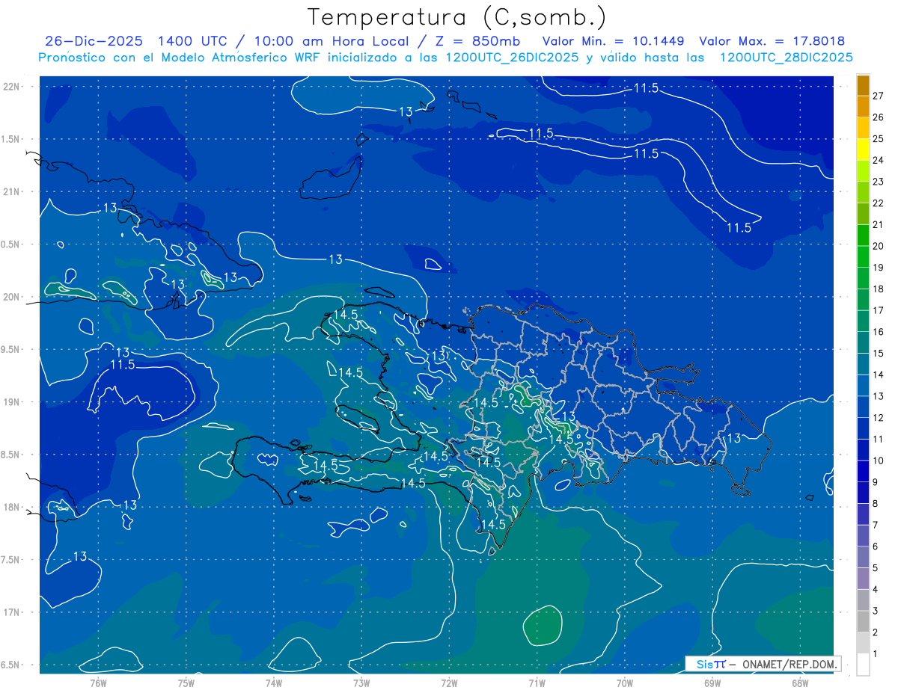Click the color scale number "18"
Screen dimensions: 898x693
coord(879,289)
